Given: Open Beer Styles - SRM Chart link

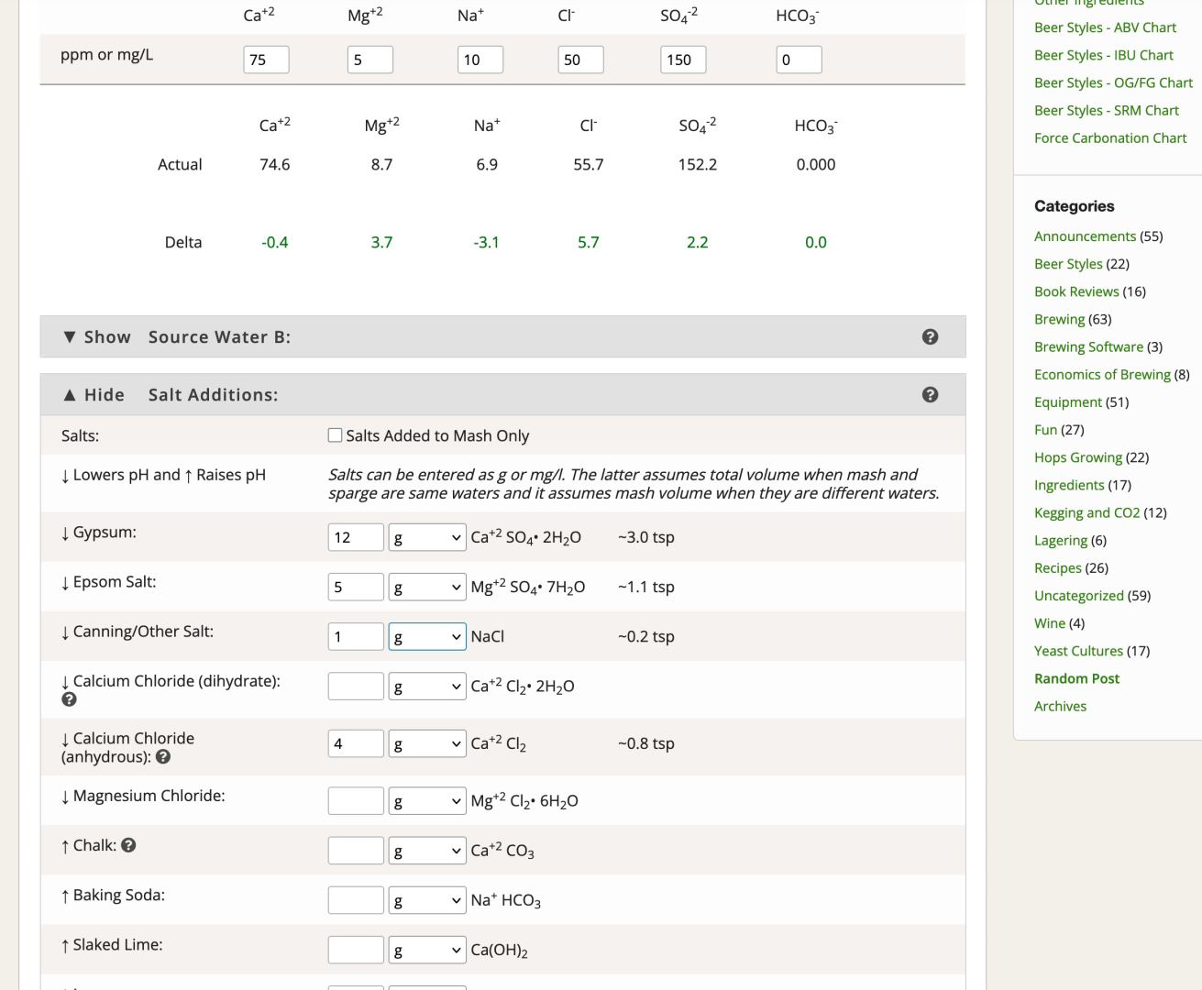Looking at the screenshot, I should (1106, 110).
